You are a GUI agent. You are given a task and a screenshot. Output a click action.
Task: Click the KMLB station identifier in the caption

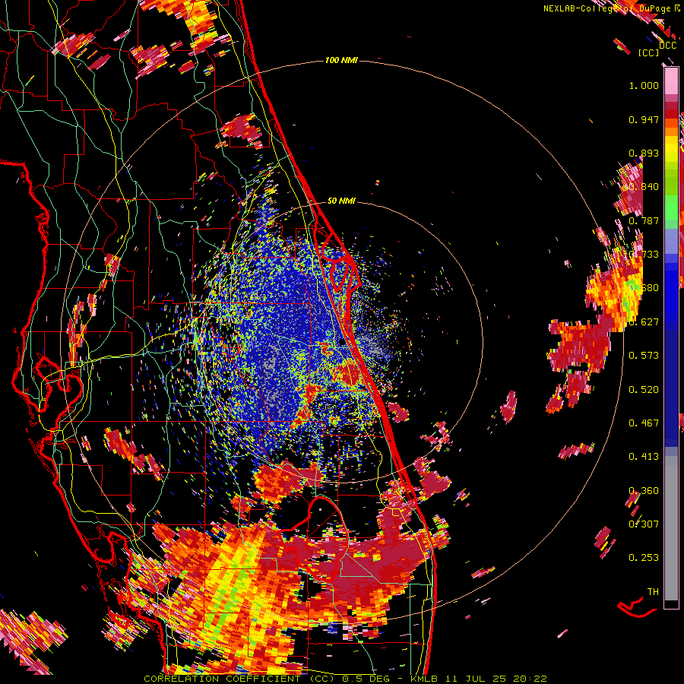tap(426, 679)
